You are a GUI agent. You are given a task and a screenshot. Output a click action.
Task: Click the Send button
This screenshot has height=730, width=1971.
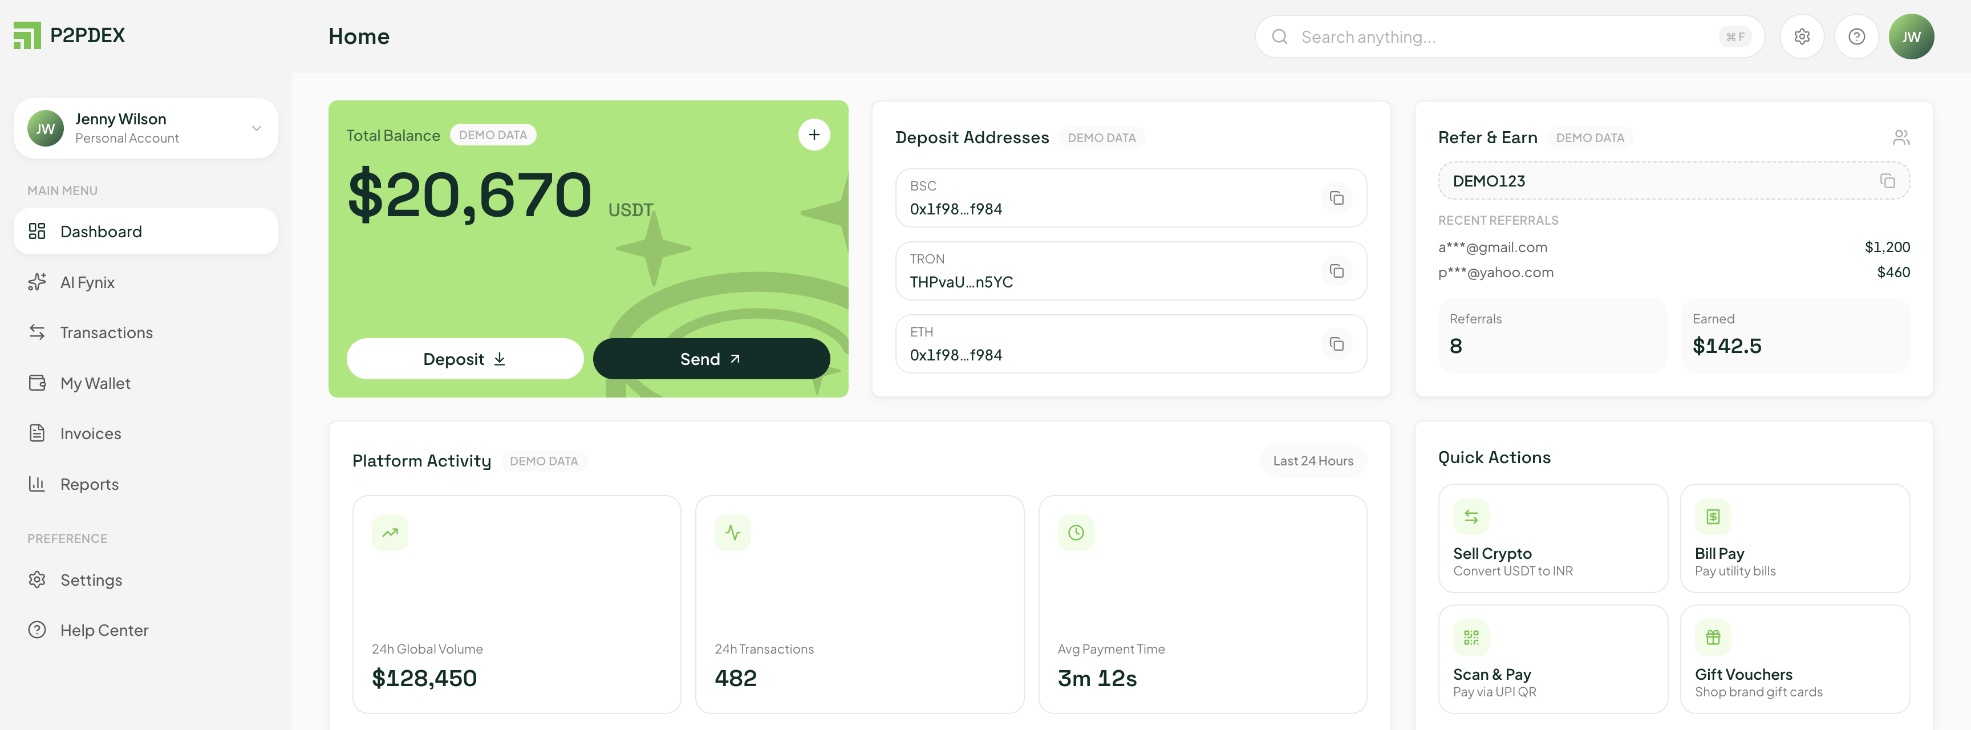(712, 359)
